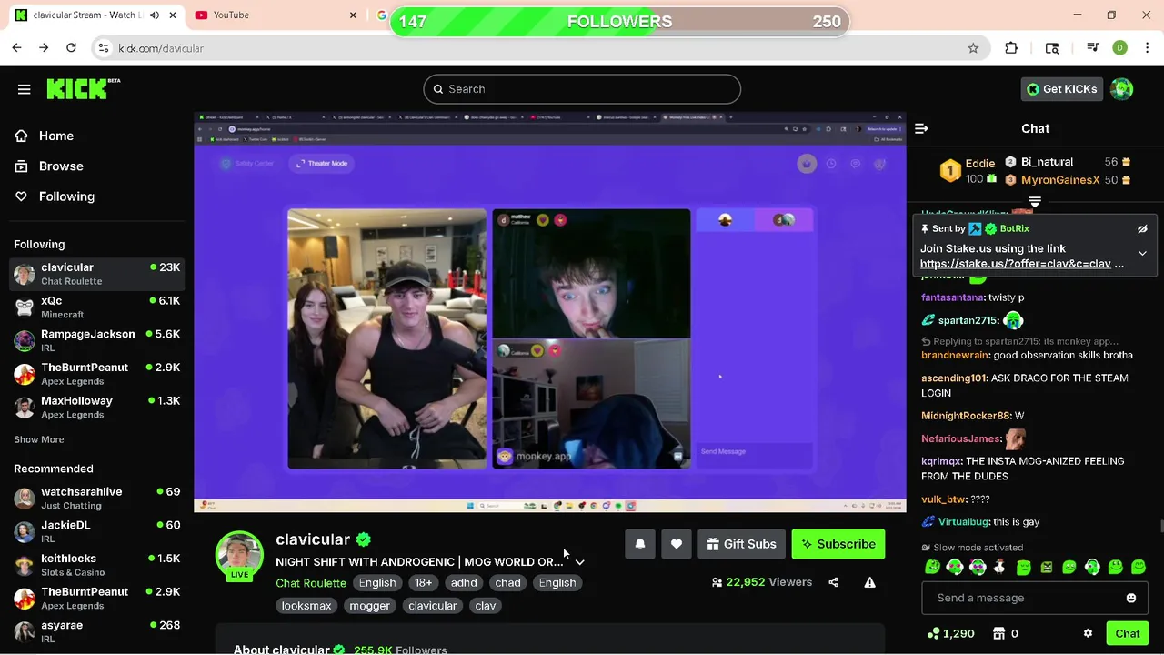Click the Gift Subs button
The height and width of the screenshot is (655, 1164).
(741, 544)
